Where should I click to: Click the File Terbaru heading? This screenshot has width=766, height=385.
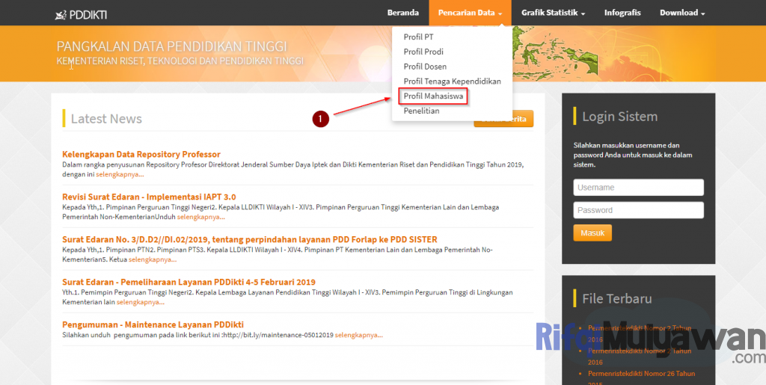tap(617, 298)
